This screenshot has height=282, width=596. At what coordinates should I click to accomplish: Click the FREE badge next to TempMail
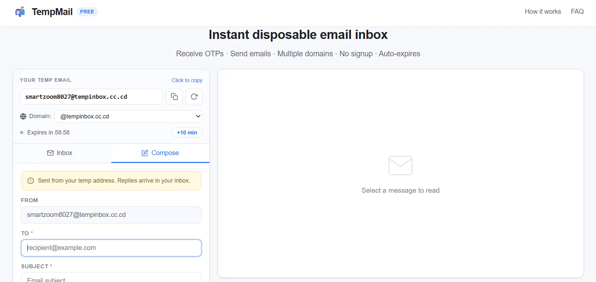tap(87, 12)
